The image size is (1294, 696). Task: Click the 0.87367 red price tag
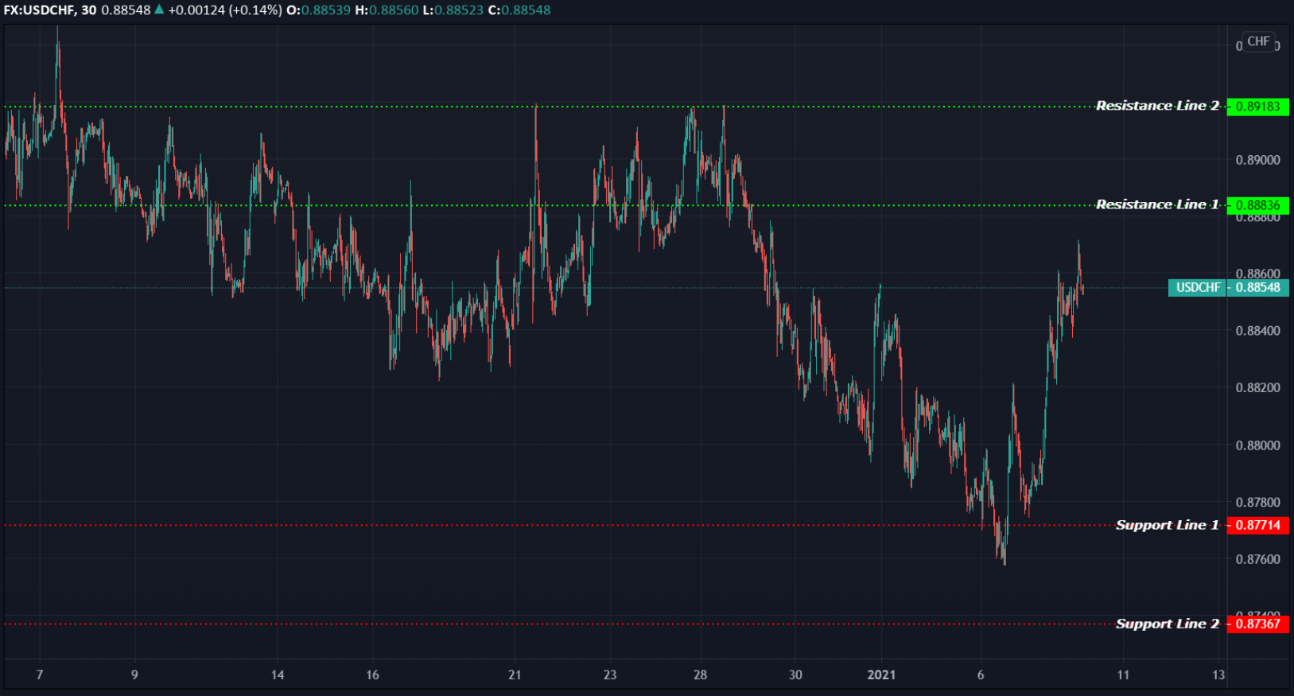pos(1257,624)
